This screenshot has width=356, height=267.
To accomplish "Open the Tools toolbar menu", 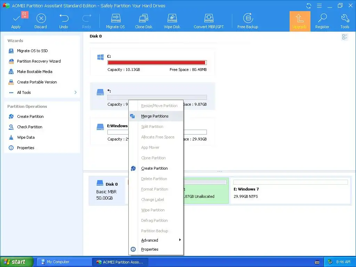I will pyautogui.click(x=345, y=21).
